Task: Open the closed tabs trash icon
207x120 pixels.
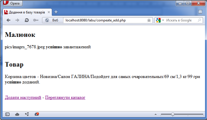Action: (200, 12)
